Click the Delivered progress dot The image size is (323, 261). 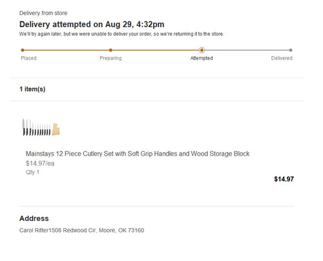tap(291, 50)
